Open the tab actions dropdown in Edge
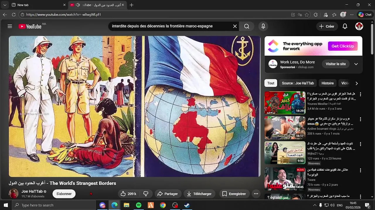Screen dimensions: 375x210 click(x=5, y=5)
